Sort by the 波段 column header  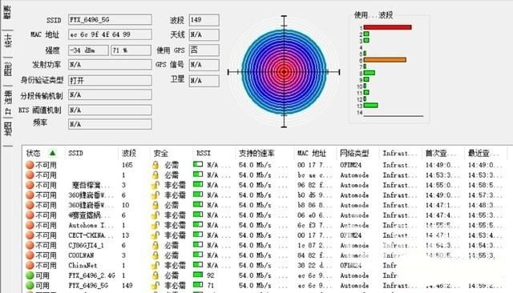128,153
